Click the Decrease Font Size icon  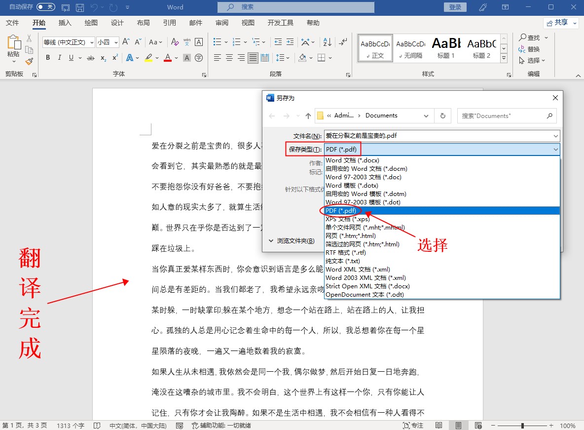[x=138, y=42]
